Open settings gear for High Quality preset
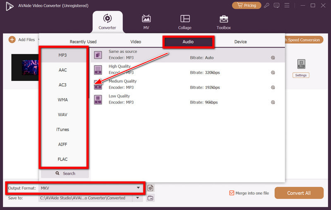 pos(273,73)
